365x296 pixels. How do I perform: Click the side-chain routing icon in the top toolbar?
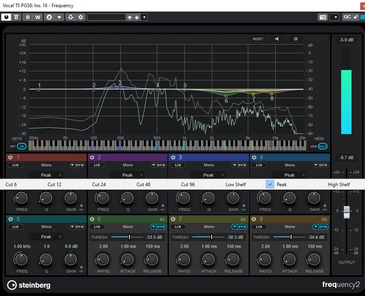point(71,17)
